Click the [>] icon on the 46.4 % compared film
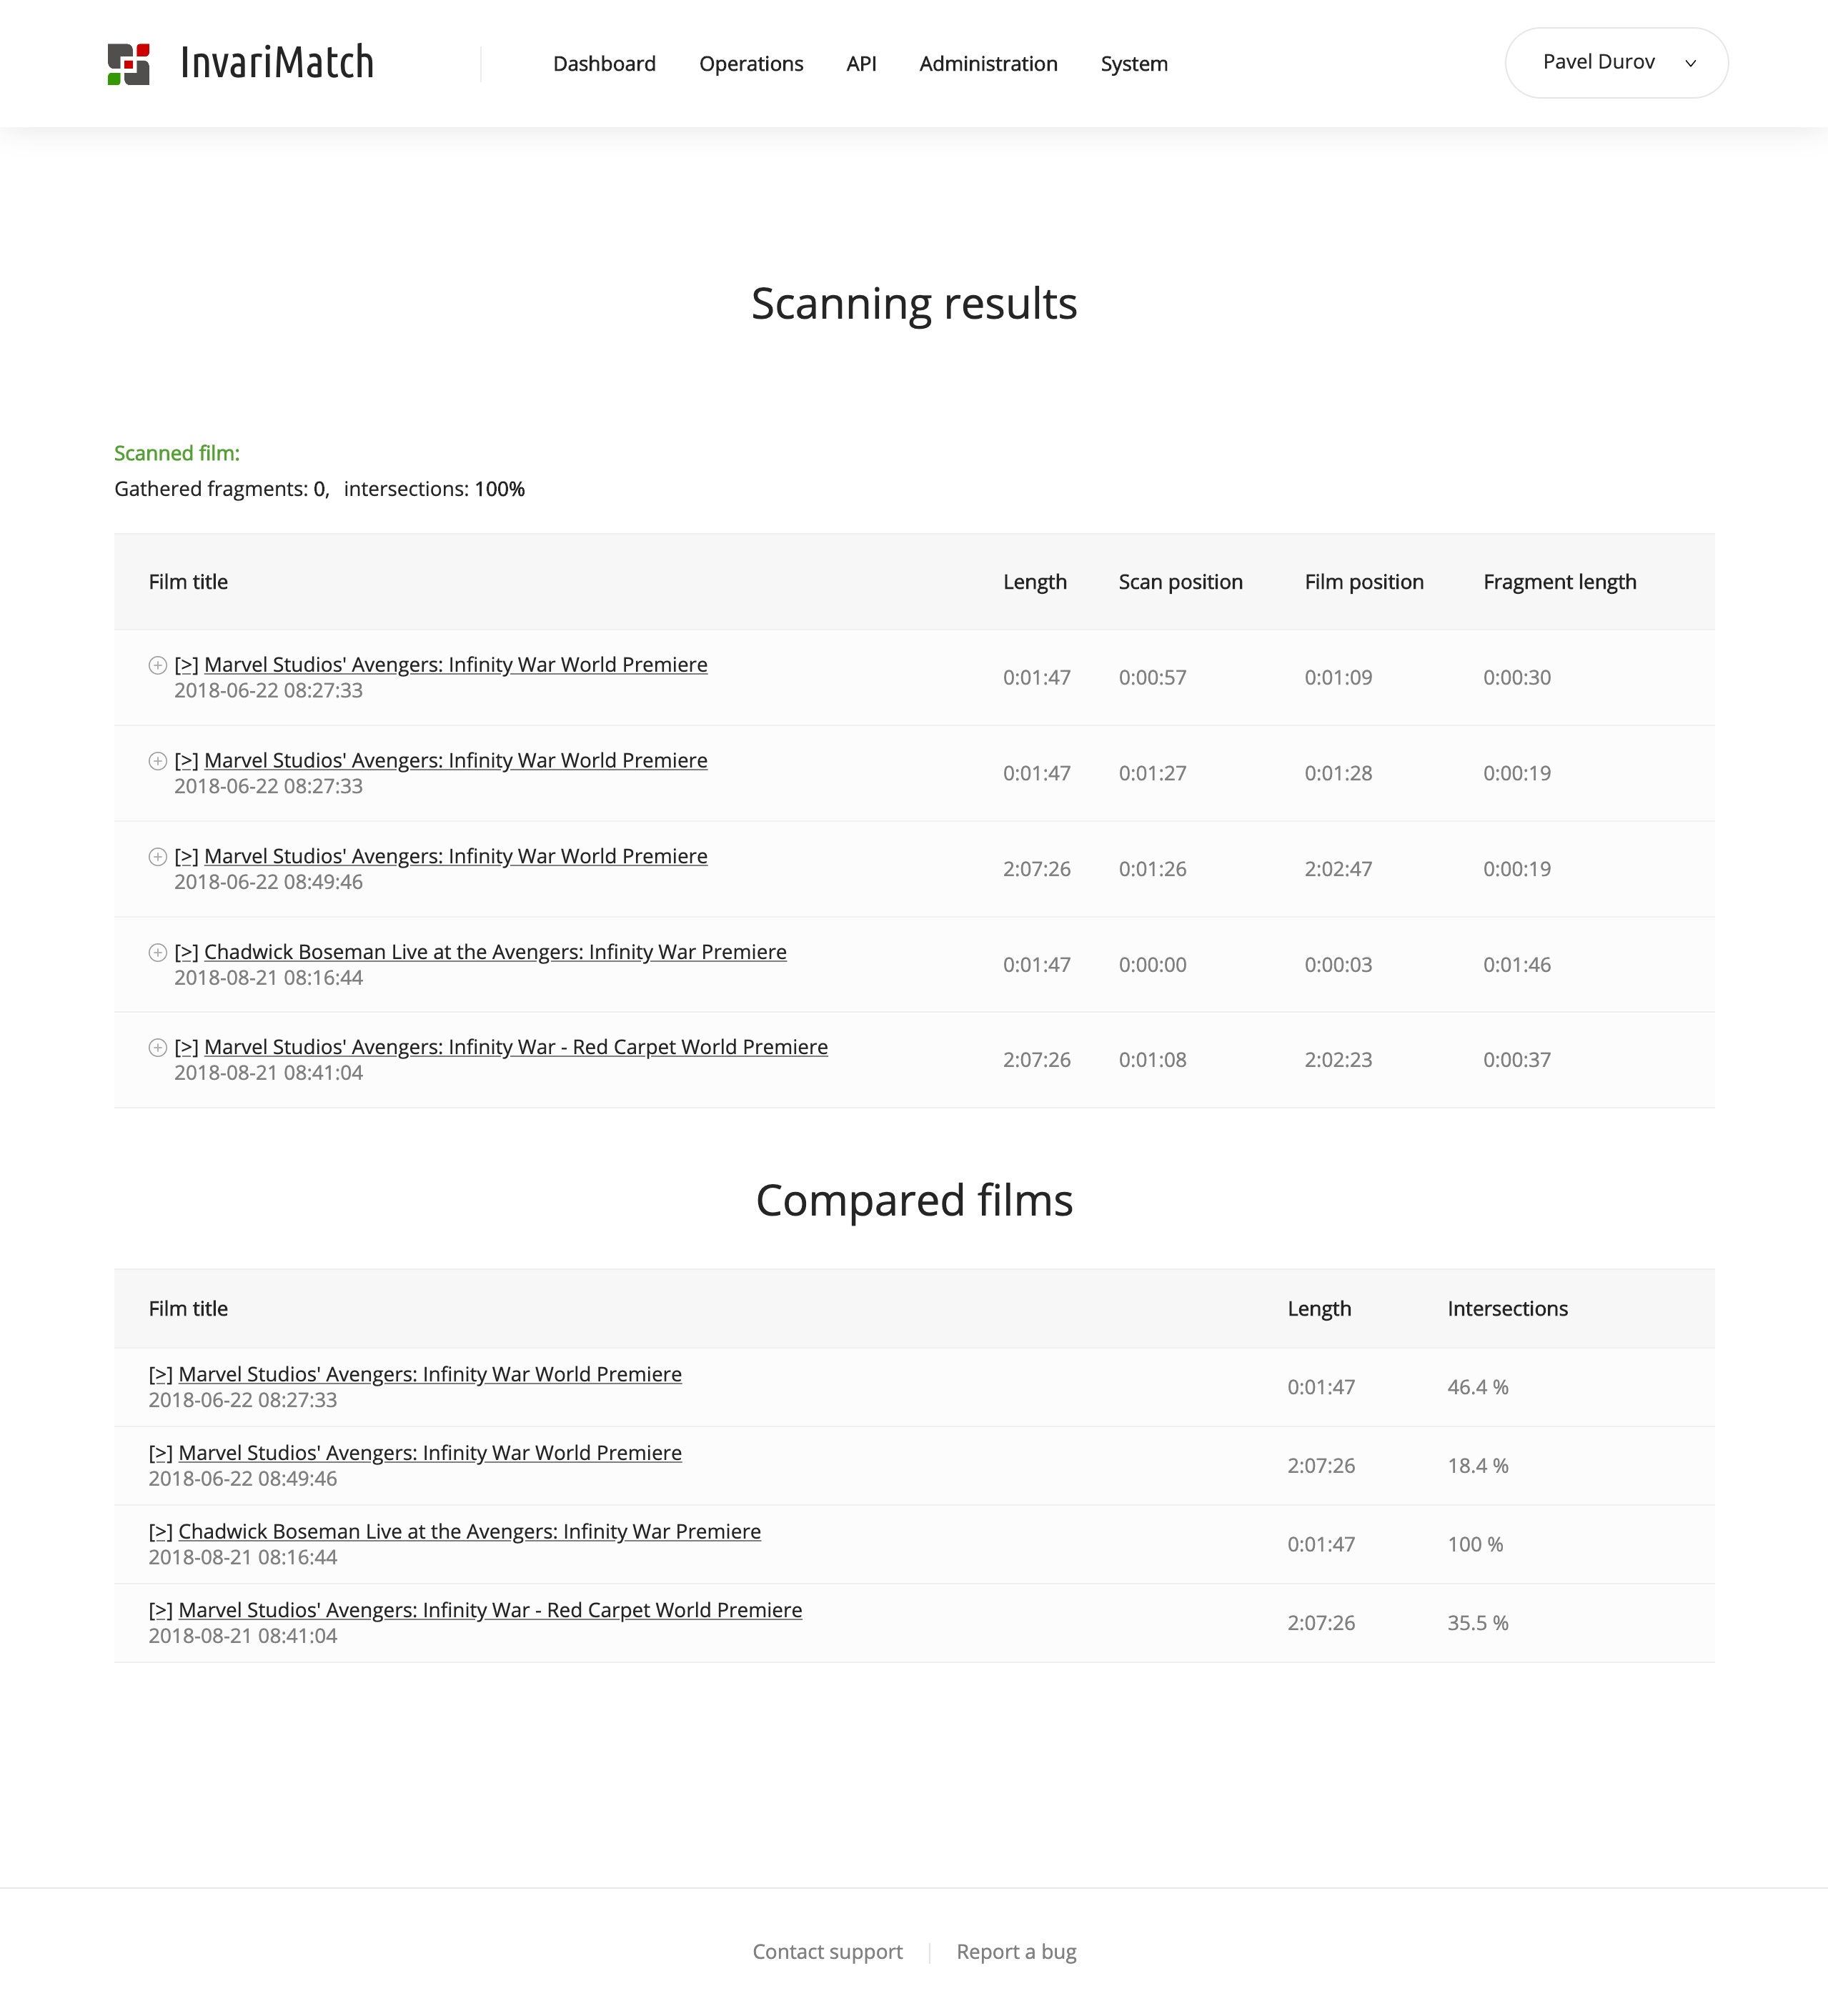The height and width of the screenshot is (2016, 1828). (160, 1374)
